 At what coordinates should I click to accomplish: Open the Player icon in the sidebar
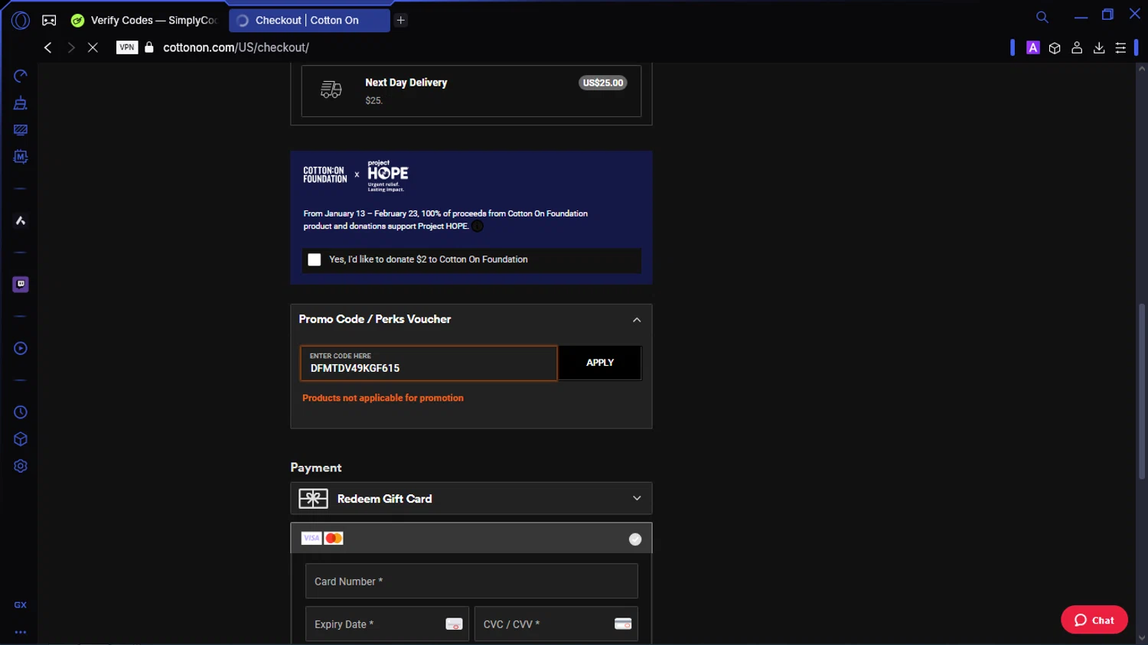(x=21, y=349)
